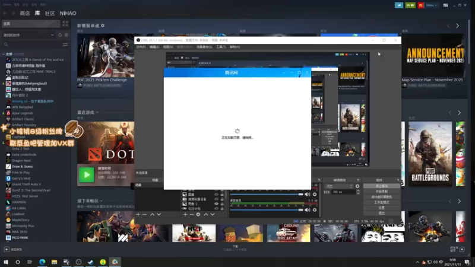The width and height of the screenshot is (475, 267).
Task: Open settings gear for 桌面音频 mixer channel
Action: [x=315, y=210]
